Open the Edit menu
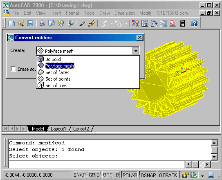The height and width of the screenshot is (180, 222). [x=27, y=13]
